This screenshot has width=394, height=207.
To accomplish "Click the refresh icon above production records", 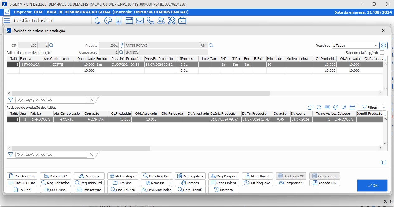I will pos(319,107).
